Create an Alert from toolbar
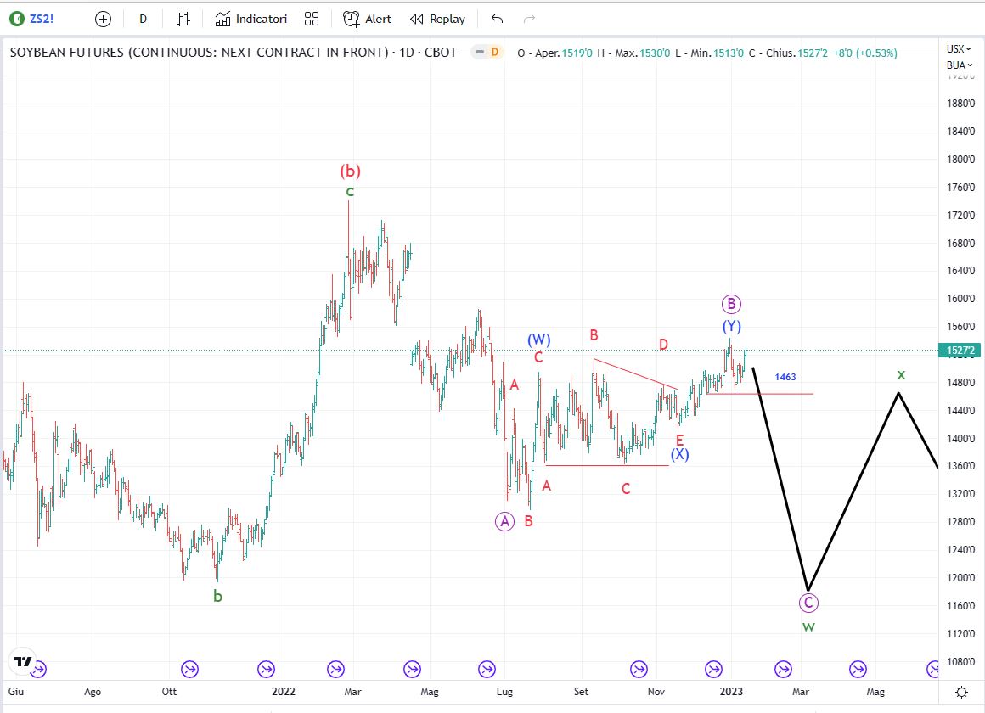The image size is (985, 713). click(x=368, y=19)
